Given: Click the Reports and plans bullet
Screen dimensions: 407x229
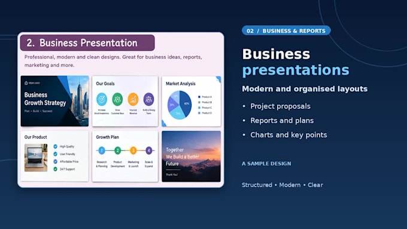Looking at the screenshot, I should point(282,121).
